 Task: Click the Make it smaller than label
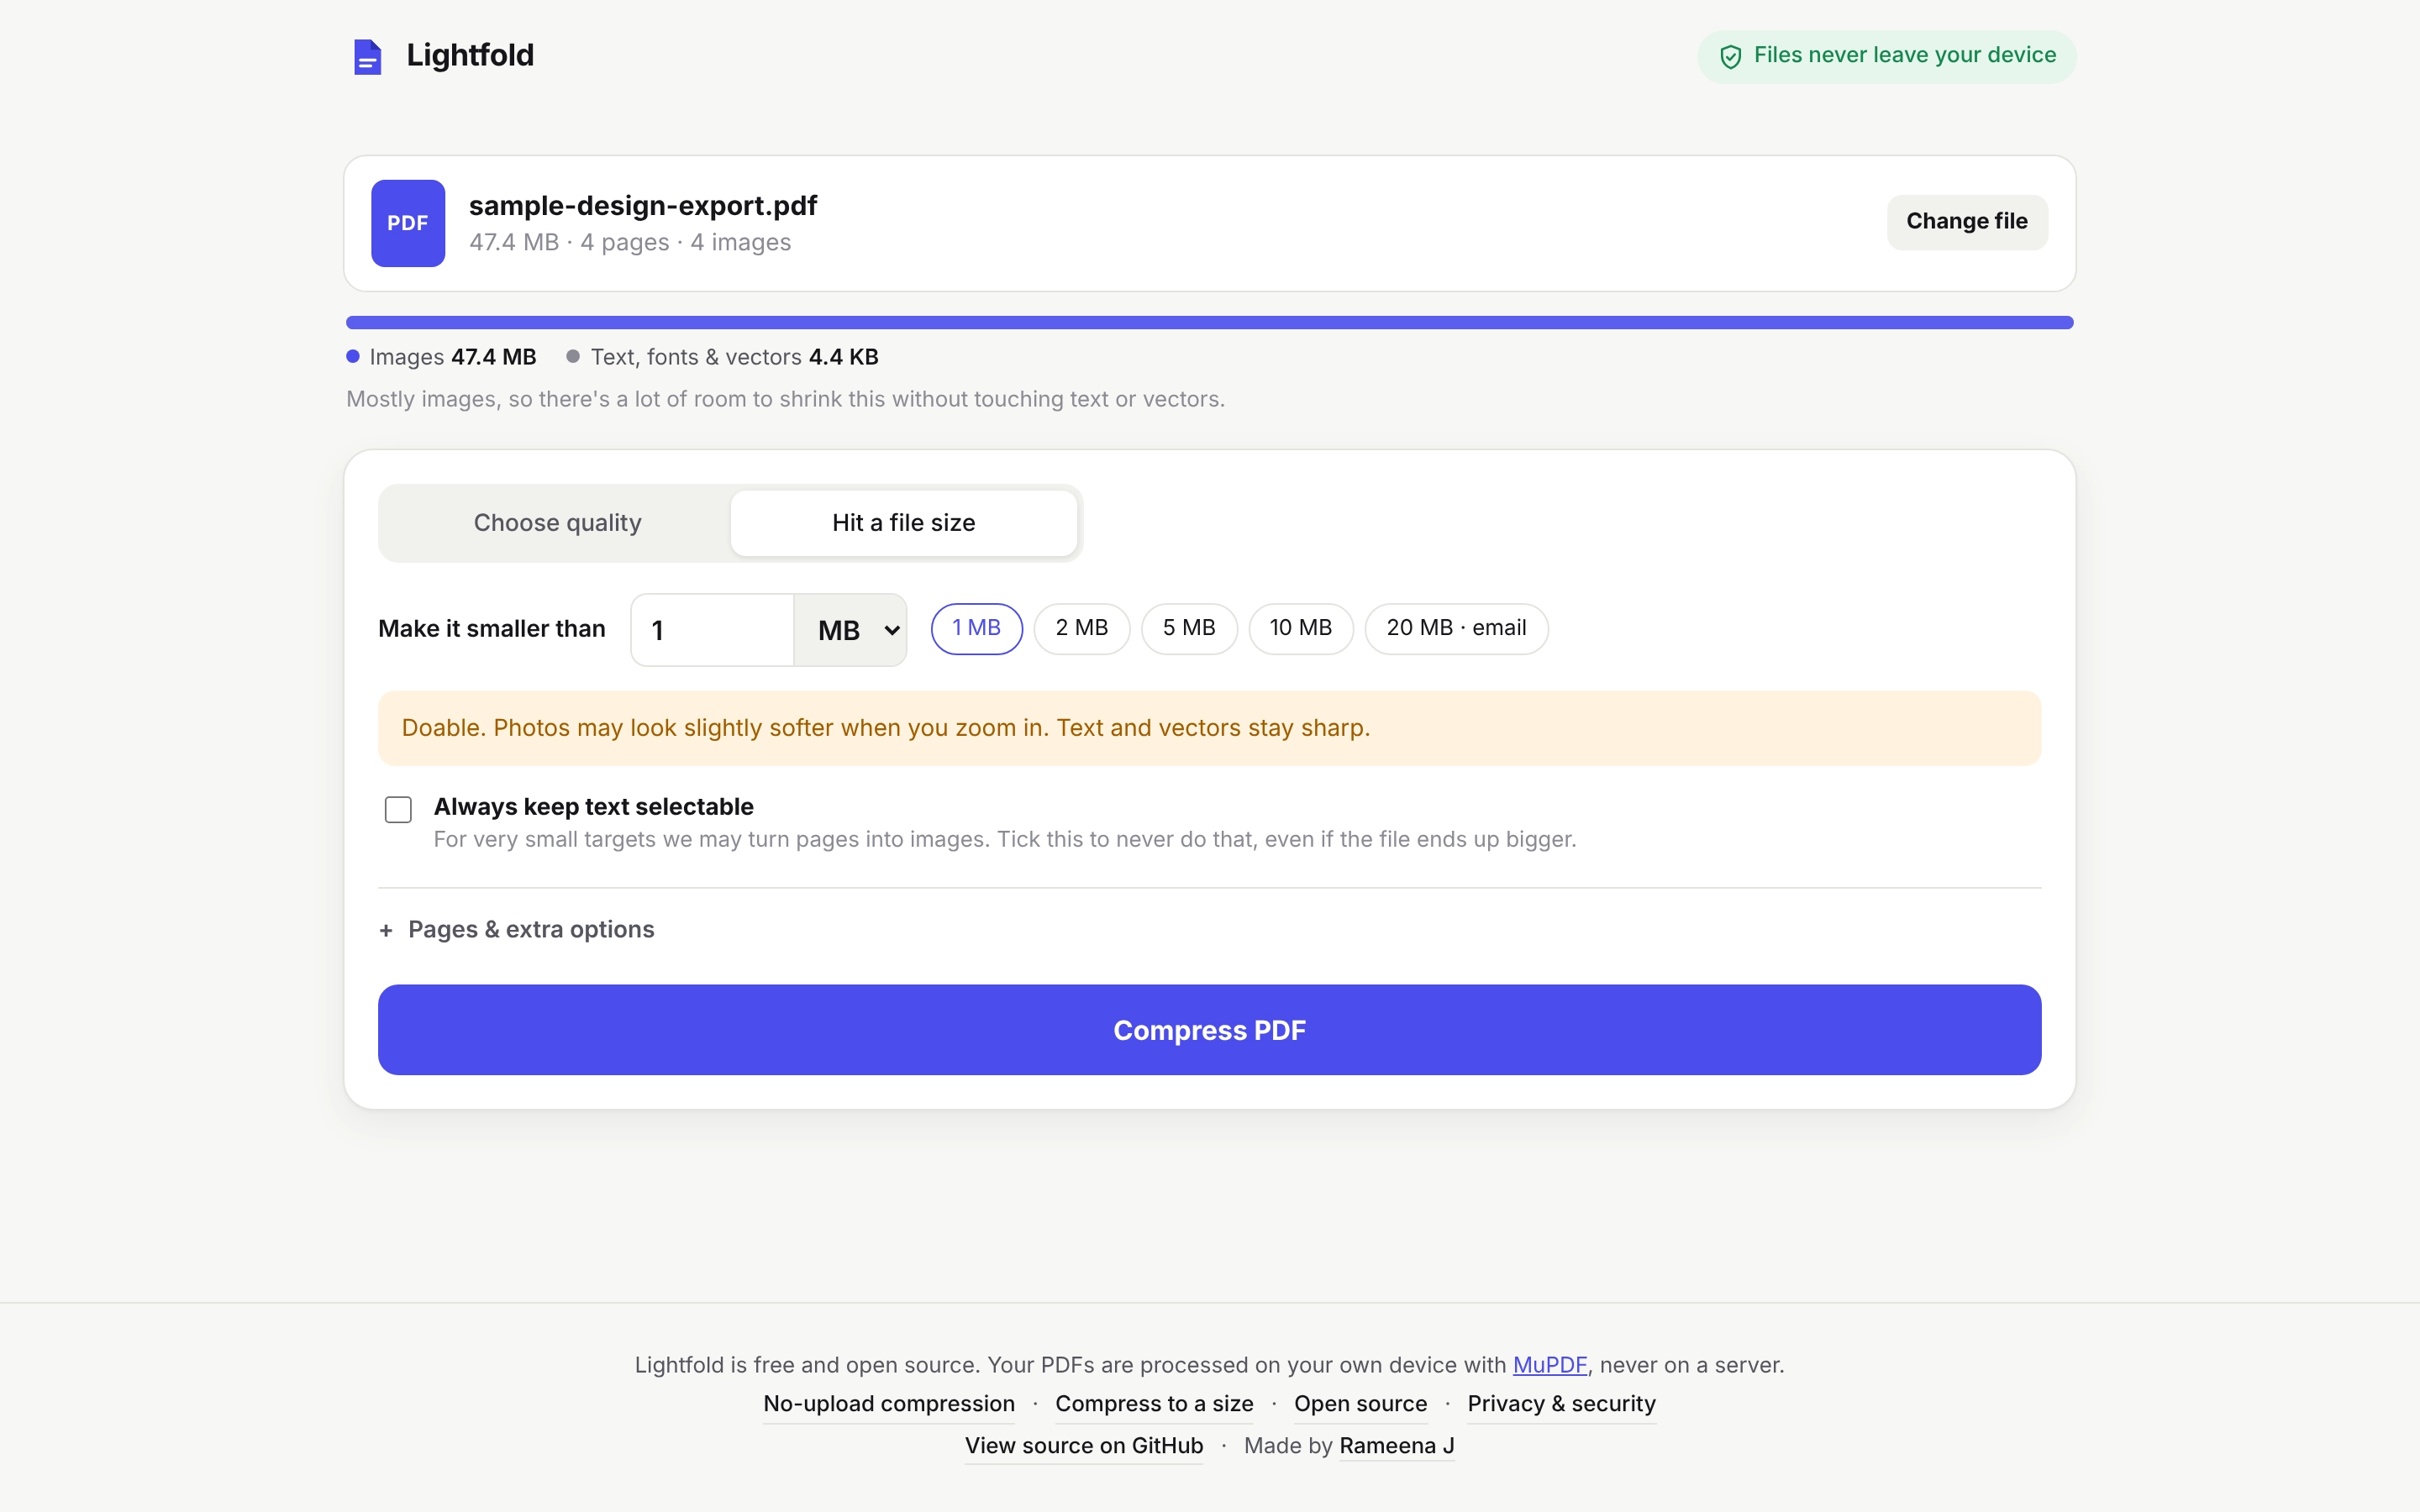point(492,629)
